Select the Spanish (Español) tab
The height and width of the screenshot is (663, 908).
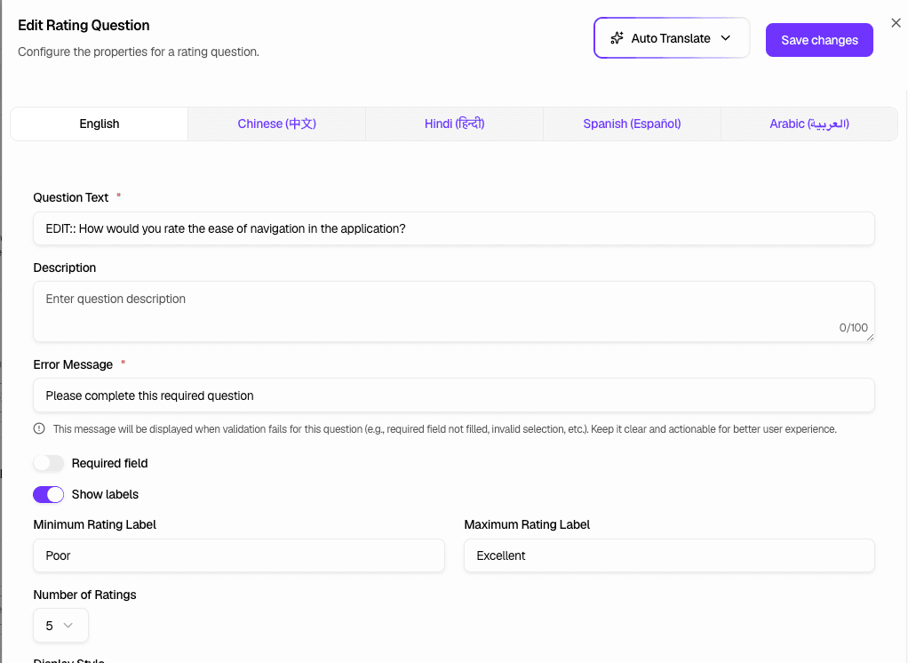[631, 124]
